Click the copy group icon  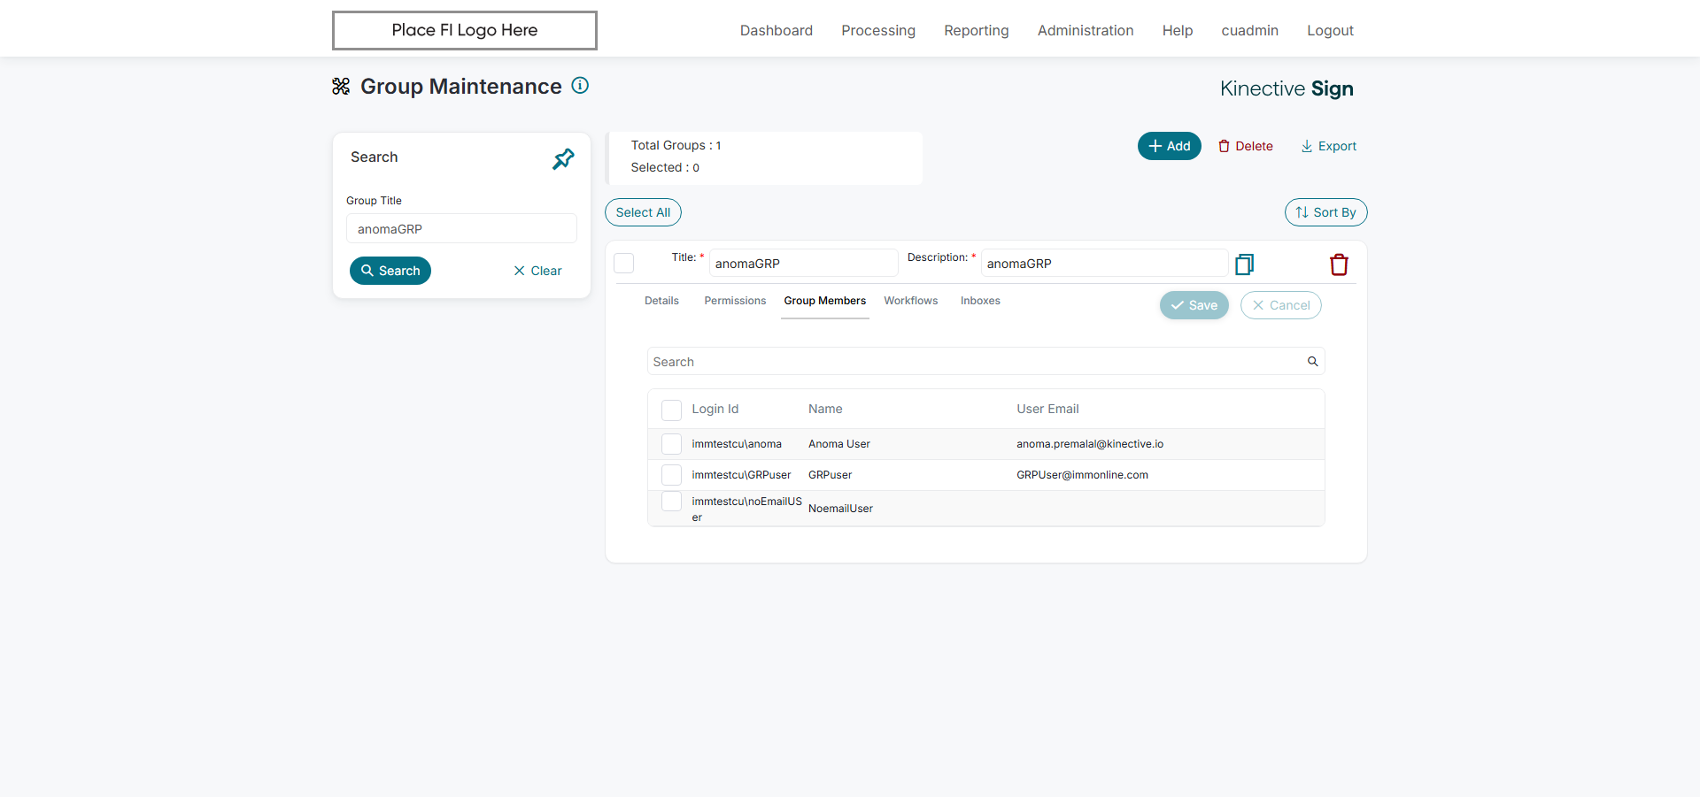[1244, 264]
